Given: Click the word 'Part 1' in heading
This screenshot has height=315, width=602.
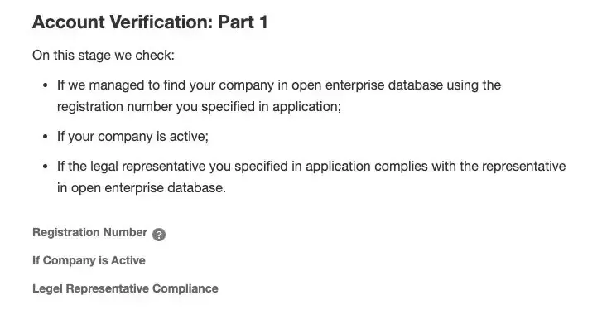Looking at the screenshot, I should click(243, 22).
